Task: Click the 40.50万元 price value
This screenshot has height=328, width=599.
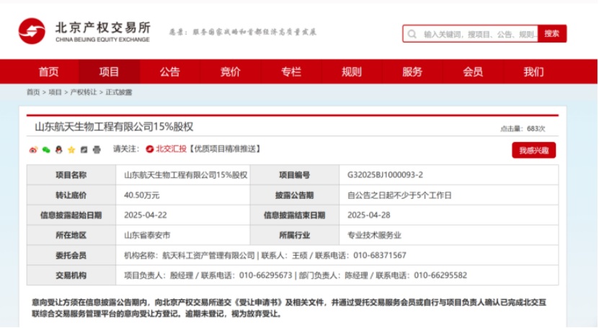Action: click(141, 195)
